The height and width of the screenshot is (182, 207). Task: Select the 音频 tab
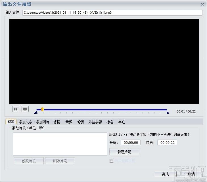pos(69,122)
